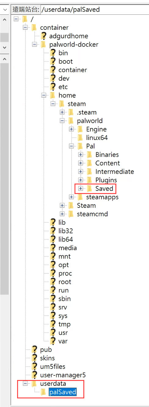Click the um5files question-mark folder icon

click(35, 366)
